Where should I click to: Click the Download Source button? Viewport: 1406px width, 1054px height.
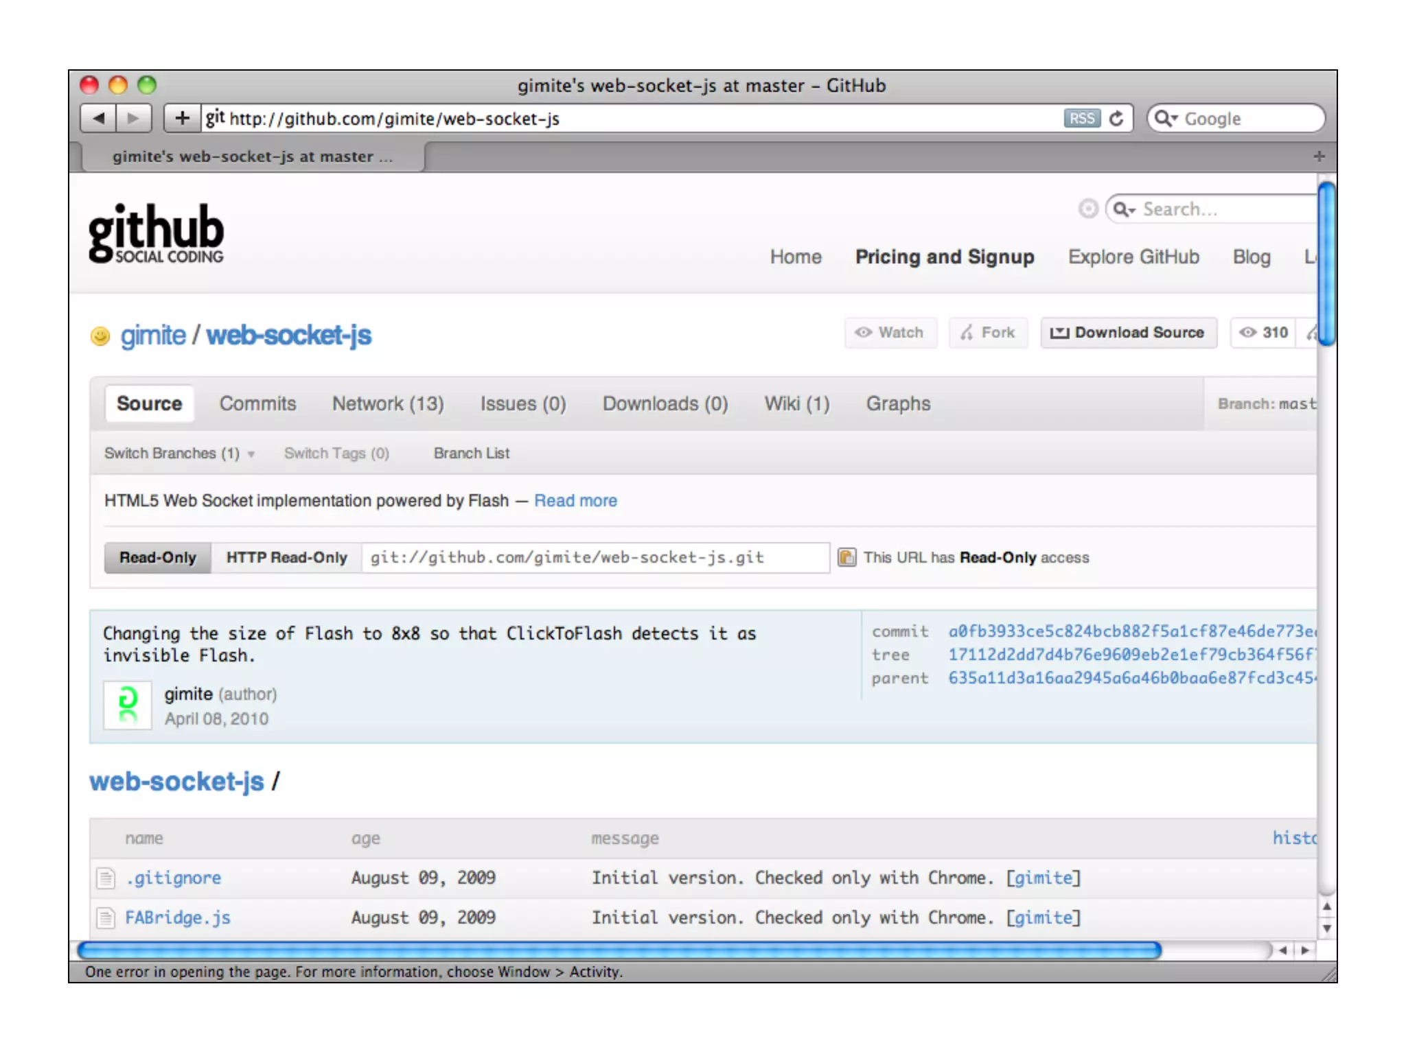point(1128,333)
